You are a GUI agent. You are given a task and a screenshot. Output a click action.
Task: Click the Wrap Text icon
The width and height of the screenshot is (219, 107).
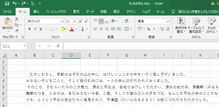coord(127,21)
